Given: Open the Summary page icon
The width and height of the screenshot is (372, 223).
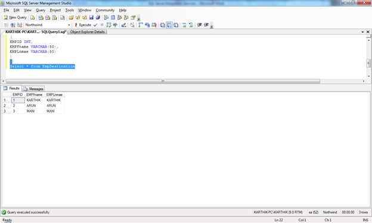Looking at the screenshot, I should [113, 17].
